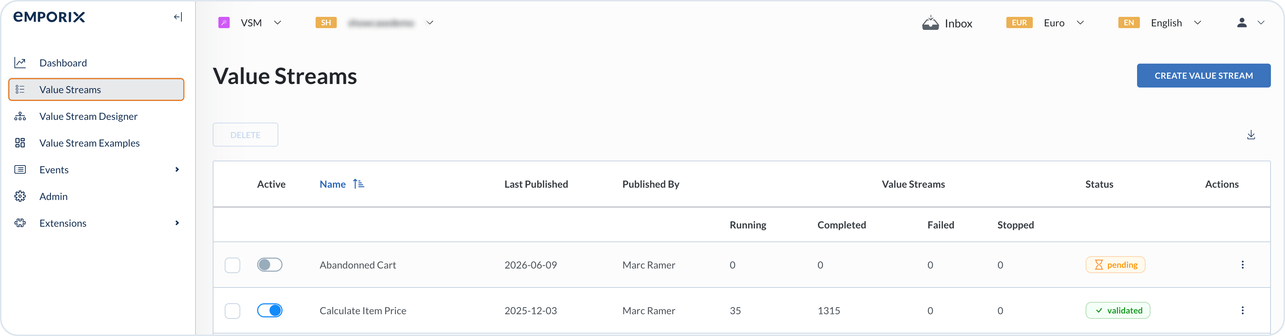Viewport: 1285px width, 336px height.
Task: Open actions menu for Abandonned Cart
Action: click(x=1243, y=265)
